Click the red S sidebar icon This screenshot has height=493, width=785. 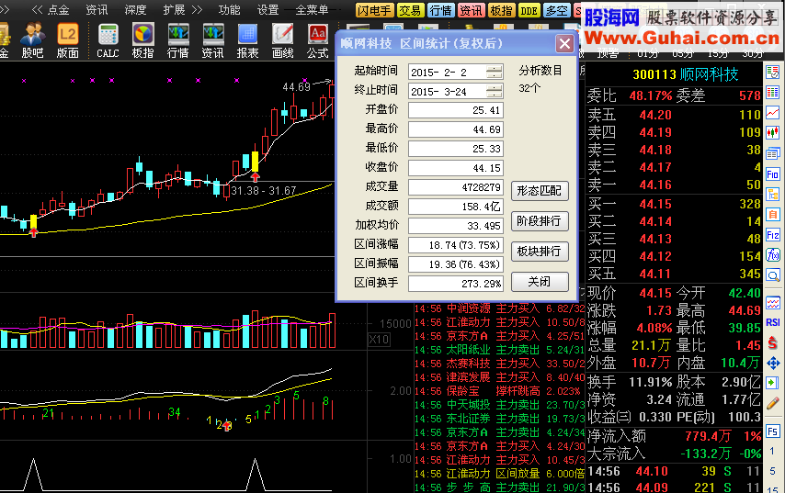click(773, 343)
